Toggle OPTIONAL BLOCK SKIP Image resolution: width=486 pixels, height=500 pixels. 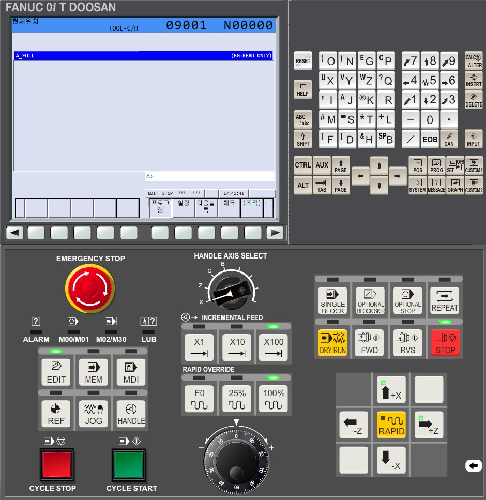point(370,301)
